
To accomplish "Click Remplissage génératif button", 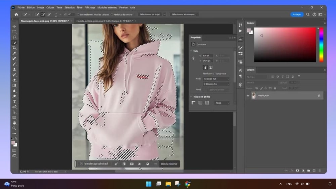I will tap(94, 164).
